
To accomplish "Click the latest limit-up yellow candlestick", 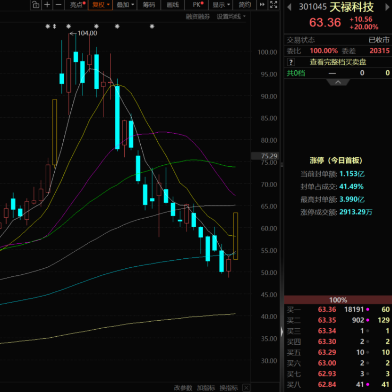I will click(x=236, y=236).
